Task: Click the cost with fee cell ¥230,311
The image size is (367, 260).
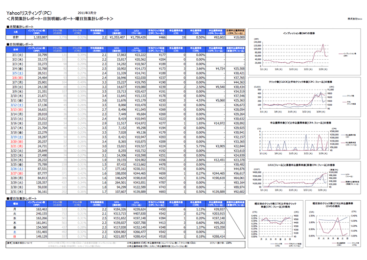Action: tap(137, 169)
